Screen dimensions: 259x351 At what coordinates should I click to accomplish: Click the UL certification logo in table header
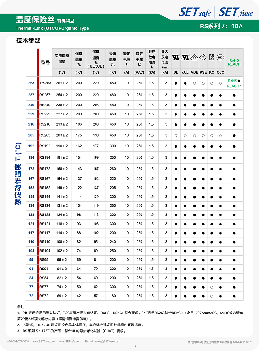(176, 57)
